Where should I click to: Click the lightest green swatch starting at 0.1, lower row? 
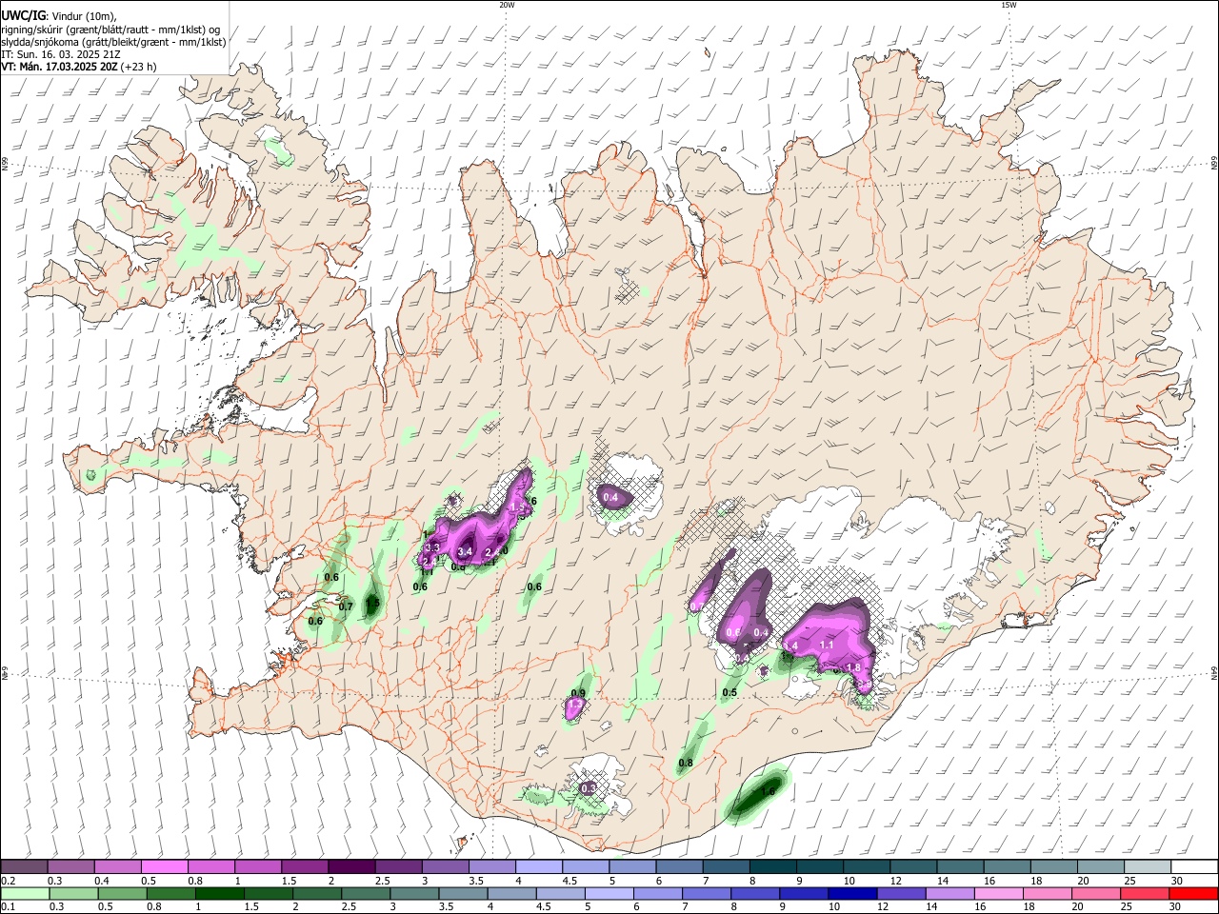click(24, 893)
